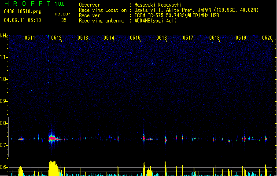This screenshot has width=277, height=176.
Task: Click the 0514 time marker
Action: 109,38
